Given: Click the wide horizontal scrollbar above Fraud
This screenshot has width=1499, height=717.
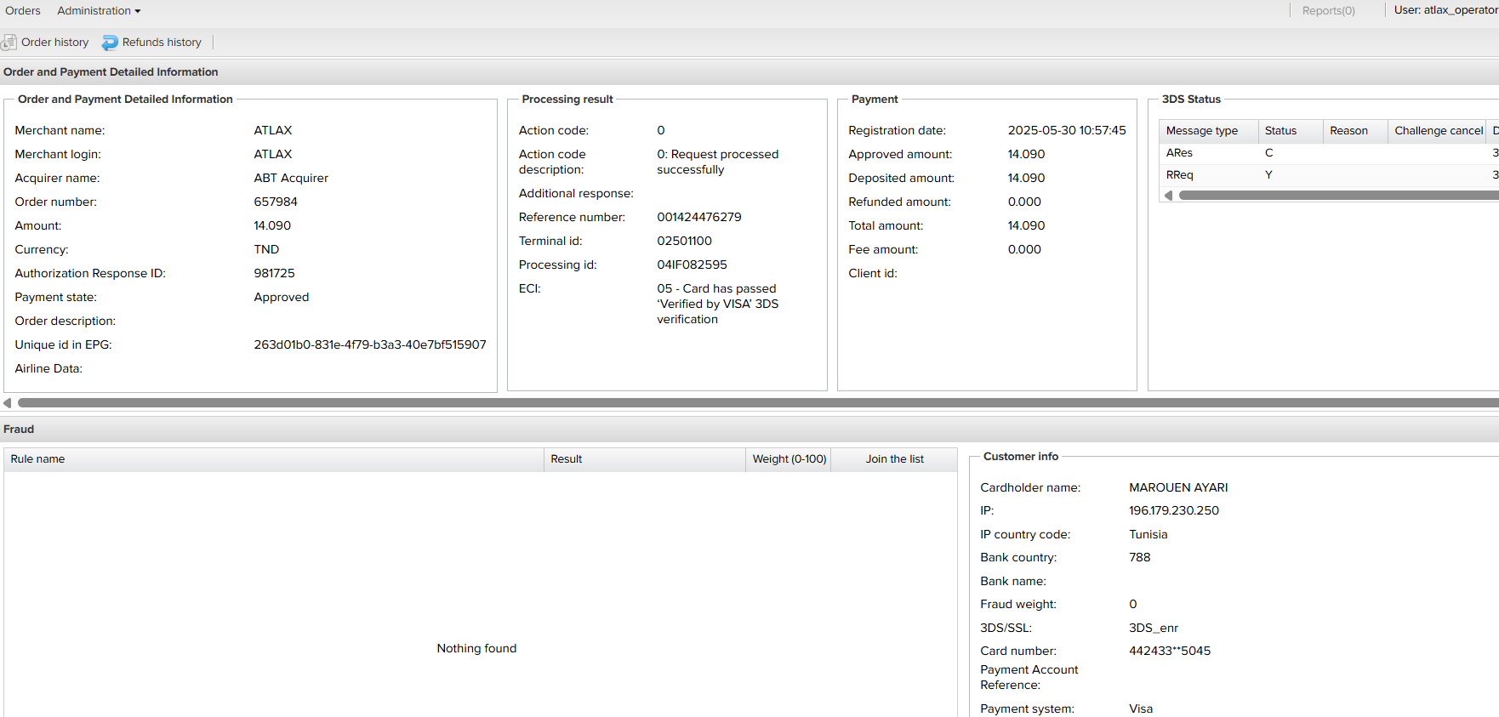Looking at the screenshot, I should tap(757, 403).
